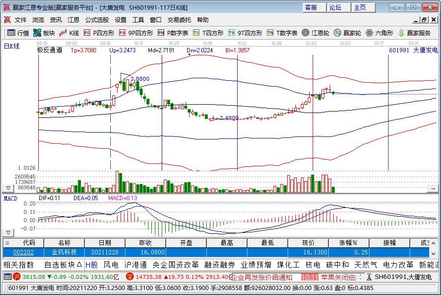Click the 金风科技 name cell
The width and height of the screenshot is (441, 295).
click(x=64, y=252)
